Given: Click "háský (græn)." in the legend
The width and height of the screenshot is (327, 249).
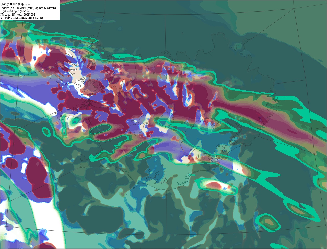Looking at the screenshot, I should click(48, 8).
